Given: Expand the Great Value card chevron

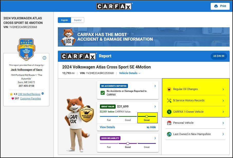Looking at the screenshot, I should 155,107.
